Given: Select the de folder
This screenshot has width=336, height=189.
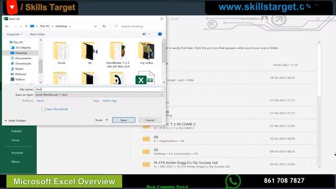Looking at the screenshot, I should 90,53.
